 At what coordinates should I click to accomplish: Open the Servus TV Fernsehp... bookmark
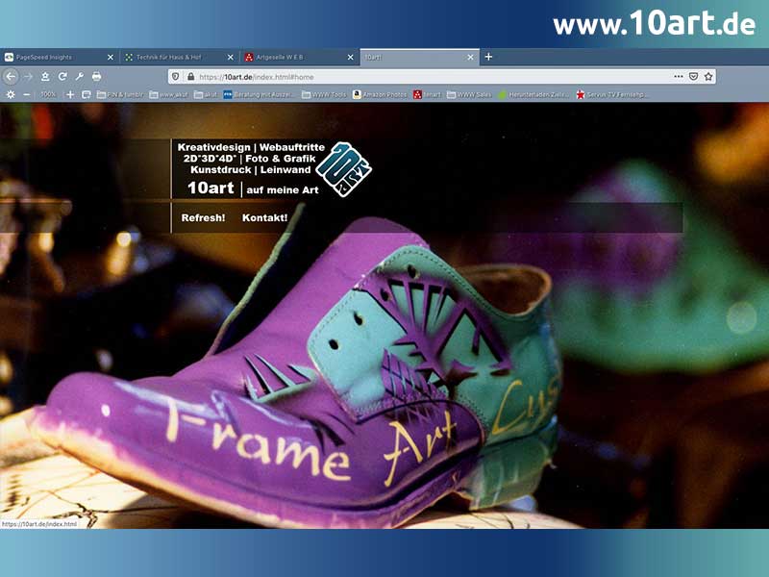(x=611, y=94)
